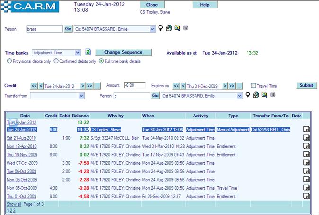Viewport: 319px width, 215px height.
Task: Click the organisation building icon next to top Person dropdown
Action: click(169, 28)
